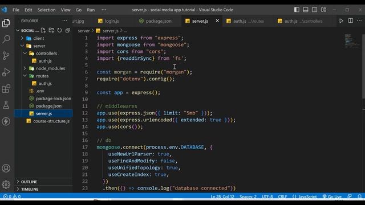This screenshot has width=365, height=205.
Task: Toggle the primary side bar layout icon
Action: [297, 10]
